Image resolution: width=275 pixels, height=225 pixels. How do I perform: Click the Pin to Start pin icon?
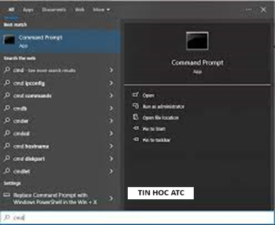point(136,128)
